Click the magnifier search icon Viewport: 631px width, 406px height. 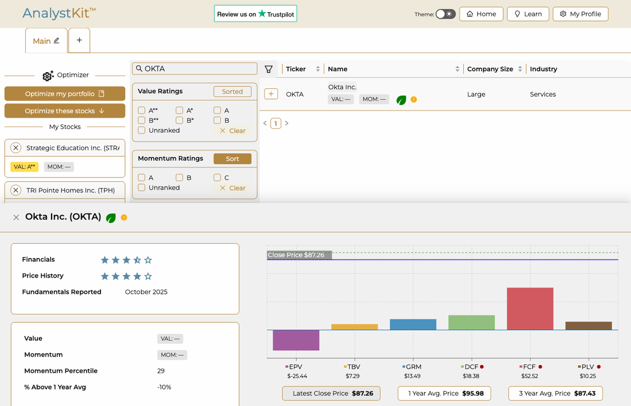click(x=139, y=68)
